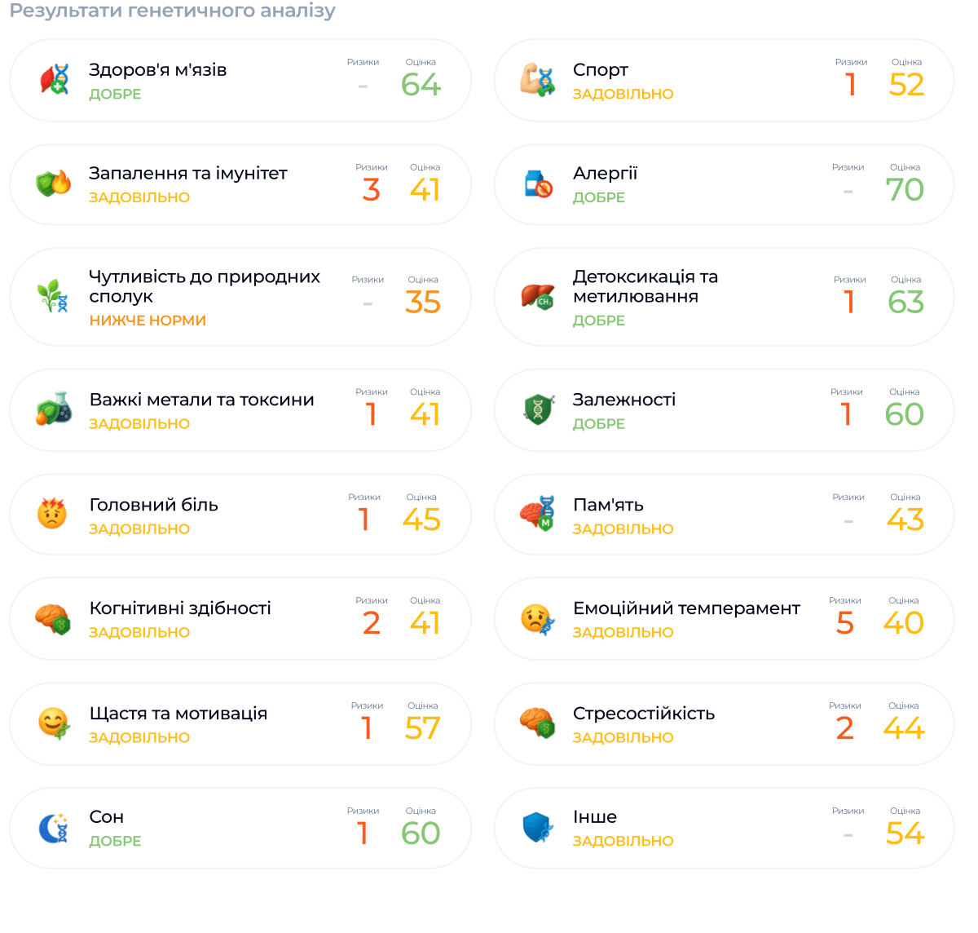Click the liver detoxification icon
This screenshot has width=978, height=933.
(538, 296)
